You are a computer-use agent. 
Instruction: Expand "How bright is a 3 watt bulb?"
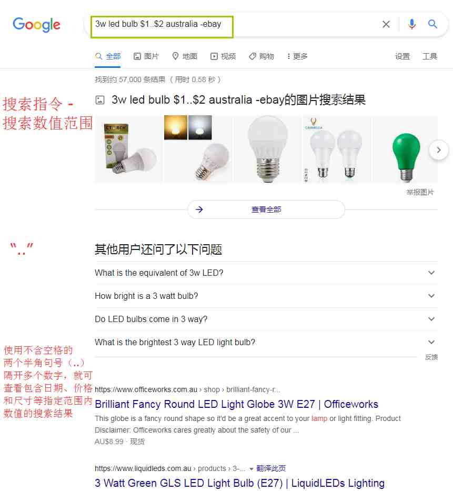click(266, 296)
